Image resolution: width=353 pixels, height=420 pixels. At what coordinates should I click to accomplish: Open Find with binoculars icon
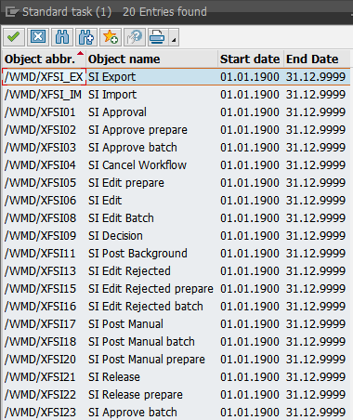[62, 37]
